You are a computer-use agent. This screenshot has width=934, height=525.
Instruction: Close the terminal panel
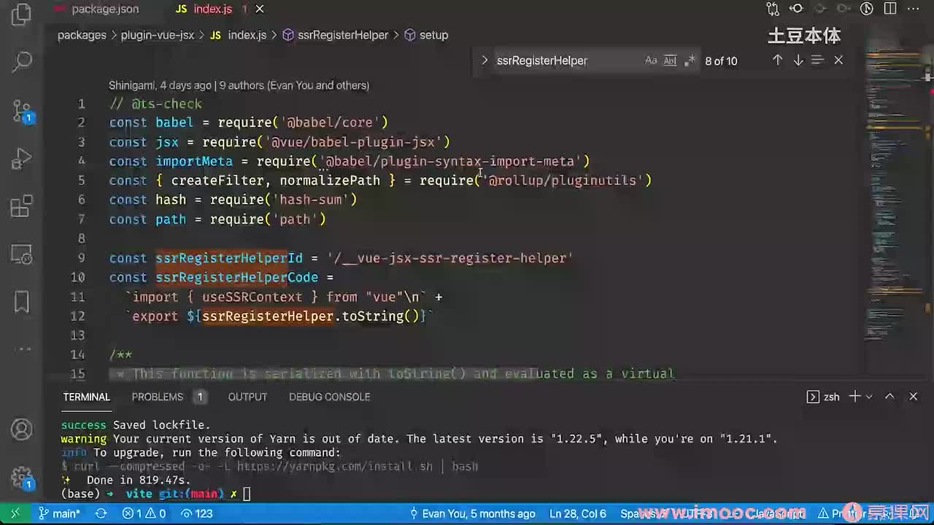(913, 397)
